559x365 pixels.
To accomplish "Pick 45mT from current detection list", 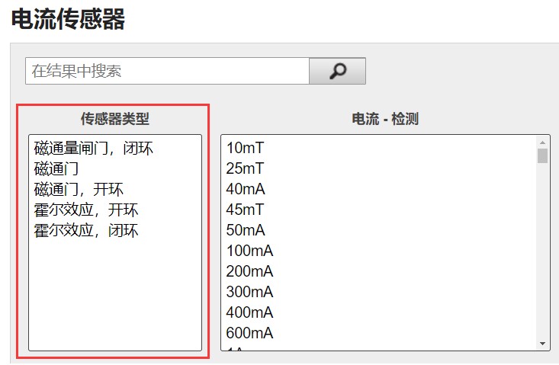I will (246, 210).
